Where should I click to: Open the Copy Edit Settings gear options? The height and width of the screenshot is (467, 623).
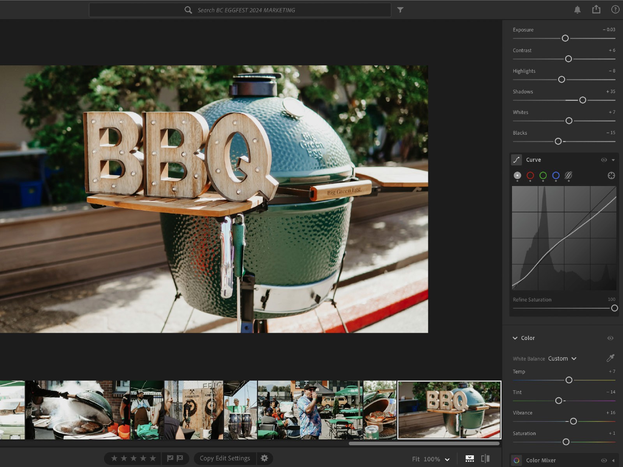click(264, 458)
